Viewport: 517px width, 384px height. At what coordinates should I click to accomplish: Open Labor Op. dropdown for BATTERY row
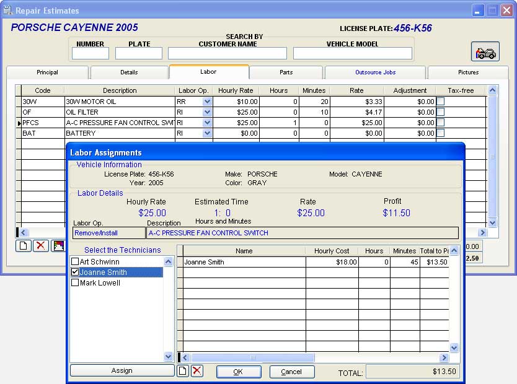207,133
